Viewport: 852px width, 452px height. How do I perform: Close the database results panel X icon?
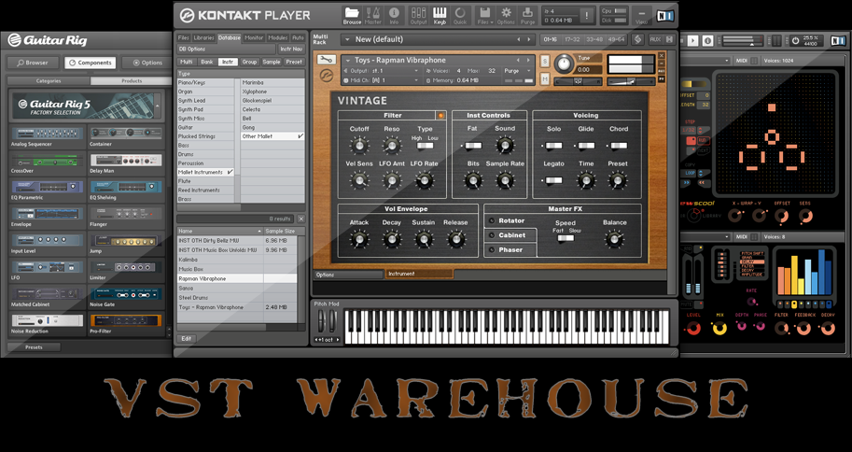click(x=301, y=219)
